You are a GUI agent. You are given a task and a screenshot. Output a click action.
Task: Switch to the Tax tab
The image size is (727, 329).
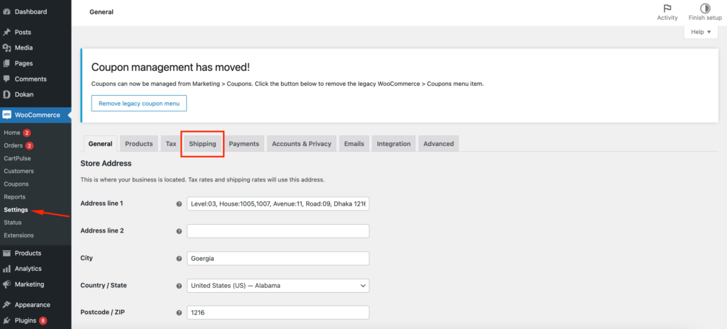click(x=171, y=144)
